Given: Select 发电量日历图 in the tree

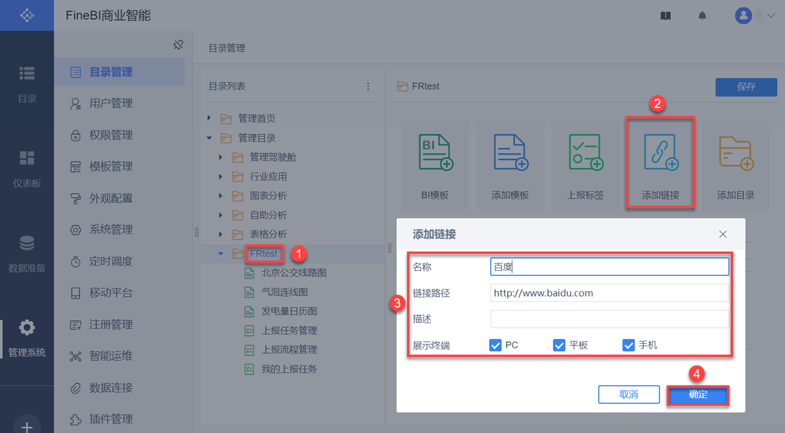Looking at the screenshot, I should [289, 311].
